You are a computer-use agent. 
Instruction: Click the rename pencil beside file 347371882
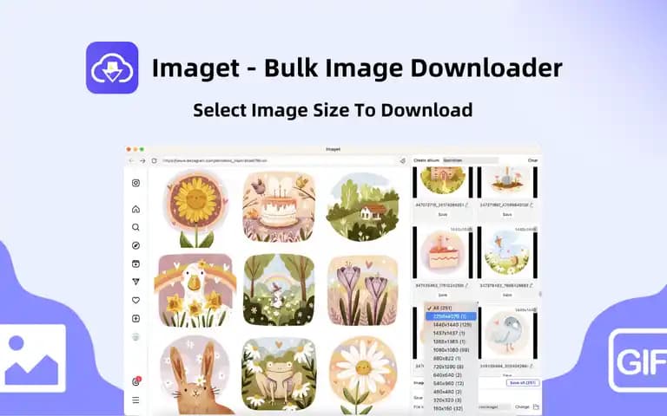pos(532,205)
